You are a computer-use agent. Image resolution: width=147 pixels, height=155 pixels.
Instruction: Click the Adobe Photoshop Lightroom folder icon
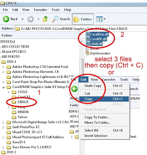click(x=9, y=77)
